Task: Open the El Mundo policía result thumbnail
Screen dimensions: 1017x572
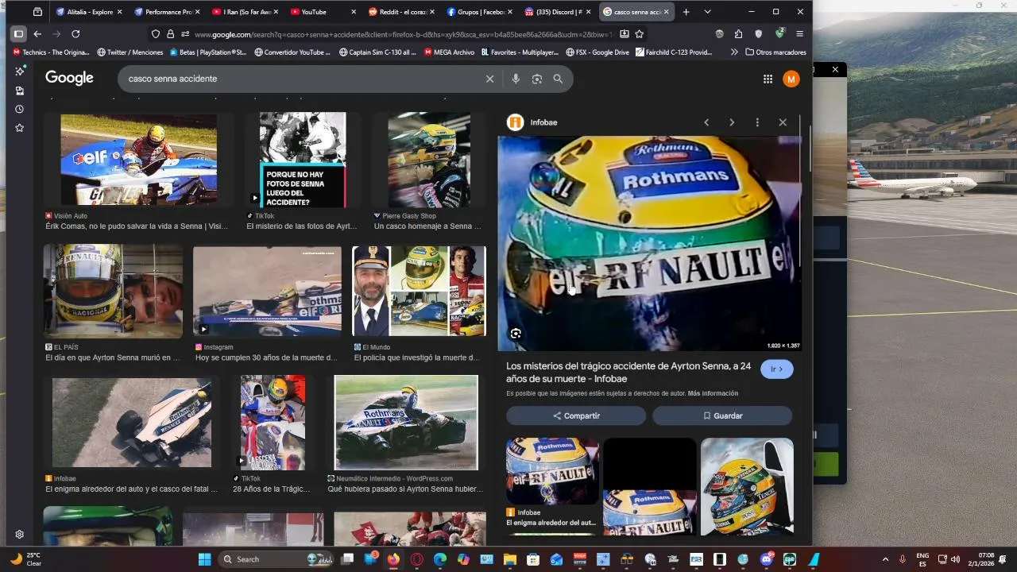Action: (420, 291)
